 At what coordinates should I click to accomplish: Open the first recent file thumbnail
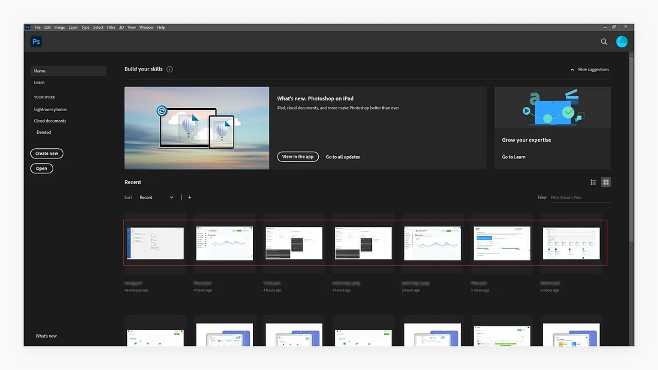coord(155,243)
